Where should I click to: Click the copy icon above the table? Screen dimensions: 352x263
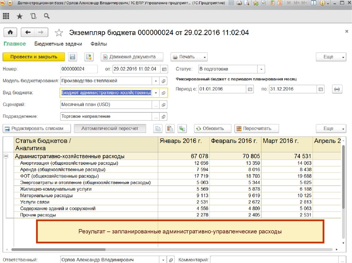coord(158,129)
